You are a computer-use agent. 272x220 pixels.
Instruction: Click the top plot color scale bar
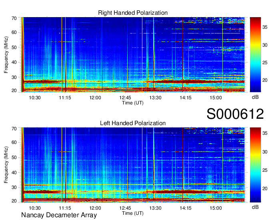[x=255, y=55]
